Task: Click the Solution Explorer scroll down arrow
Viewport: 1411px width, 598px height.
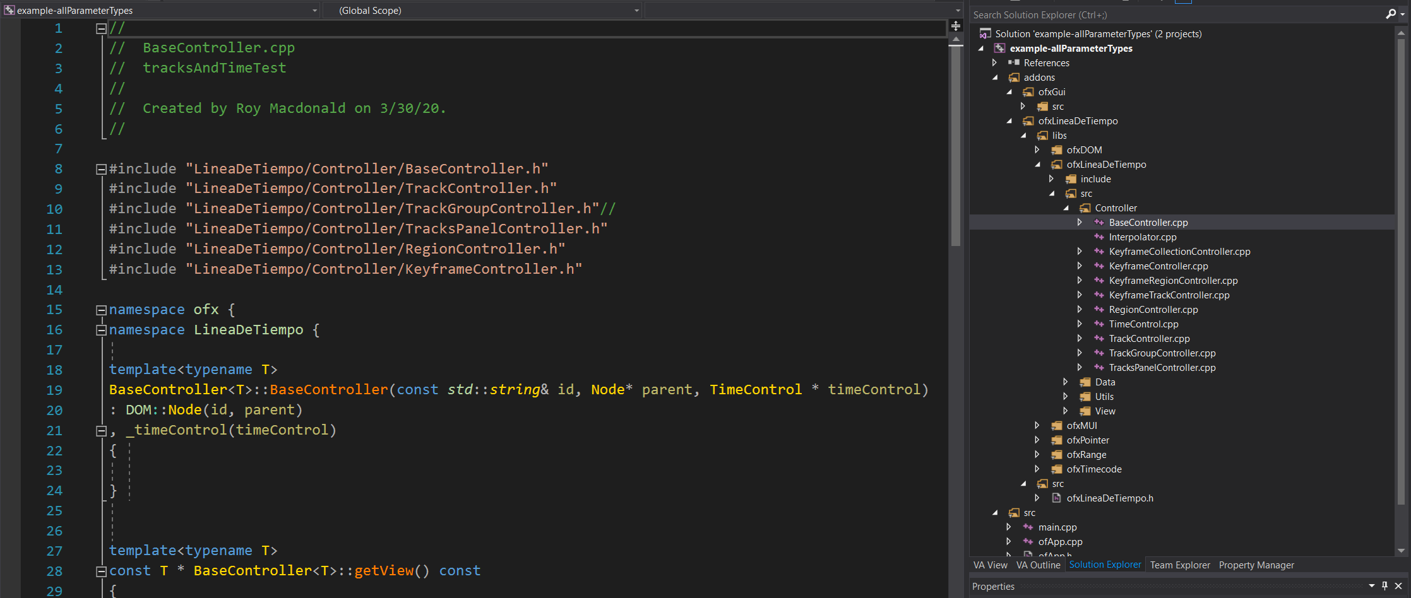Action: [1401, 550]
